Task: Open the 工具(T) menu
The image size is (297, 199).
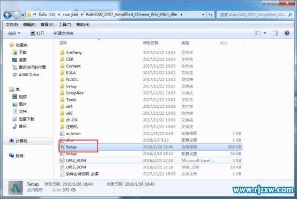Action: pyautogui.click(x=65, y=25)
